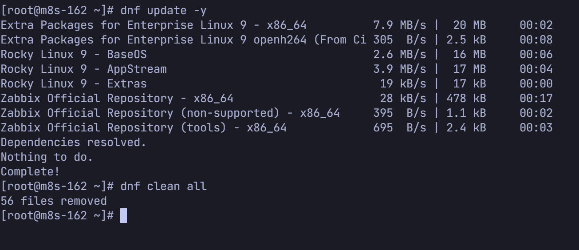Click the "56 files removed" output line
Screen dimensions: 579x250
coord(54,201)
